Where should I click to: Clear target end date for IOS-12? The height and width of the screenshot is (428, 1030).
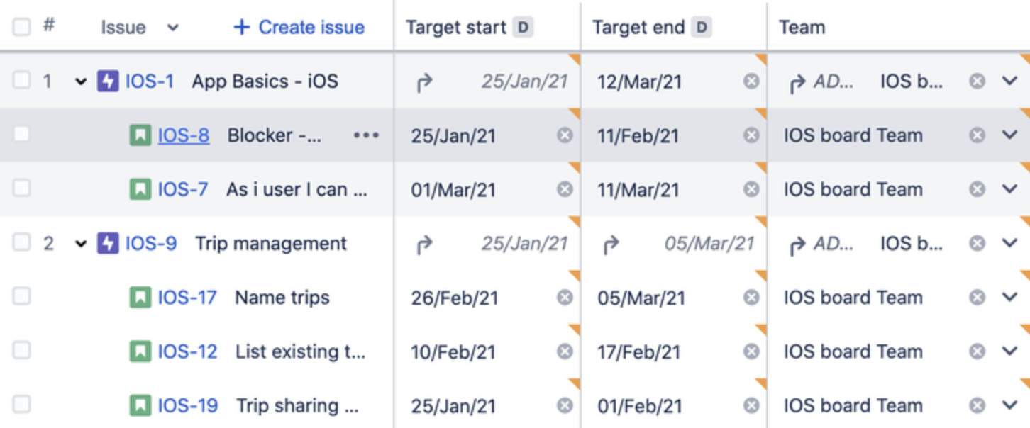751,351
